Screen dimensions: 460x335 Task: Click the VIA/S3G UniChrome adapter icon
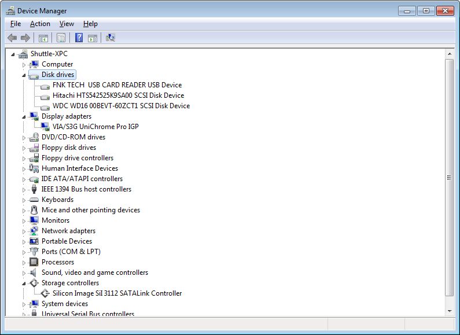pos(45,127)
